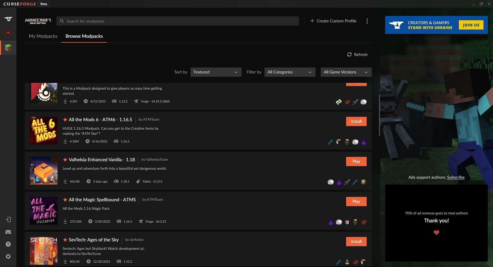This screenshot has height=267, width=493.
Task: Click the sign-in icon in sidebar
Action: pyautogui.click(x=8, y=220)
